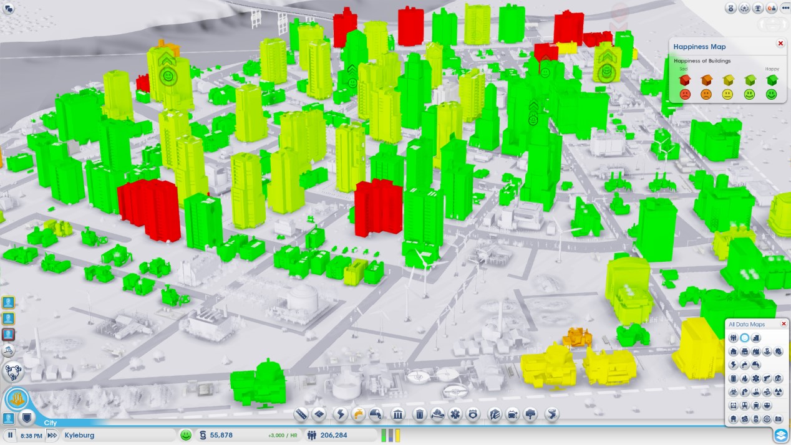Open the Waste Disposal trash can icon
This screenshot has height=445, width=791.
click(x=420, y=414)
